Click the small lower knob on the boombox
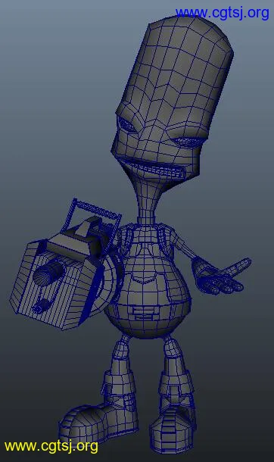This screenshot has height=462, width=274. 41,306
